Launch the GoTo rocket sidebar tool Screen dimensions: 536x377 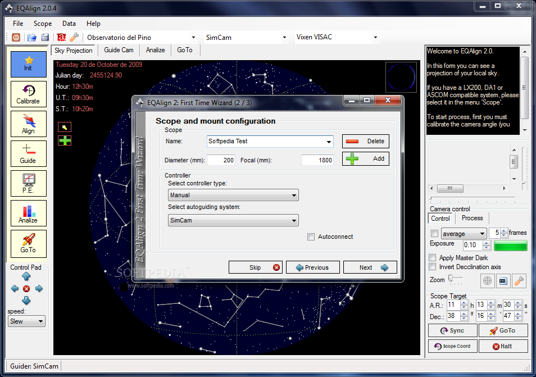point(28,243)
